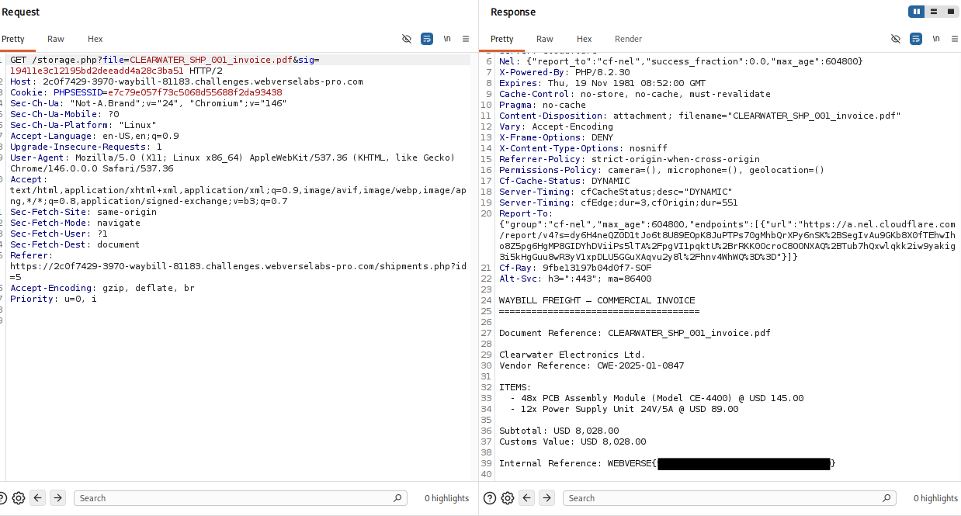Click Document Reference line in response body

click(x=635, y=333)
